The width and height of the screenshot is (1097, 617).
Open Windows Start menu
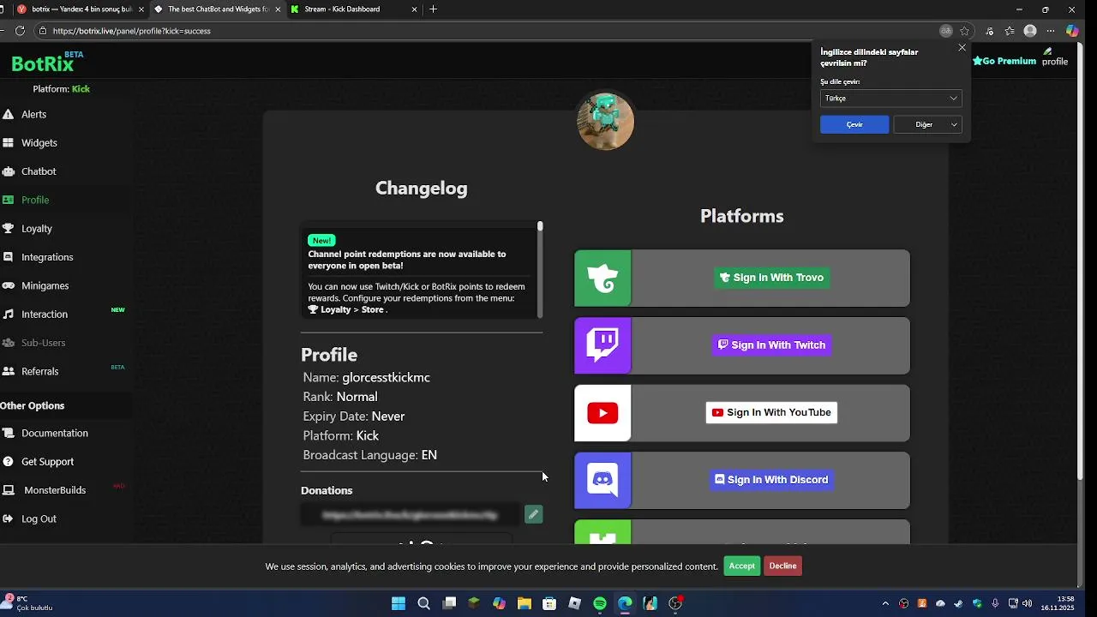(399, 603)
